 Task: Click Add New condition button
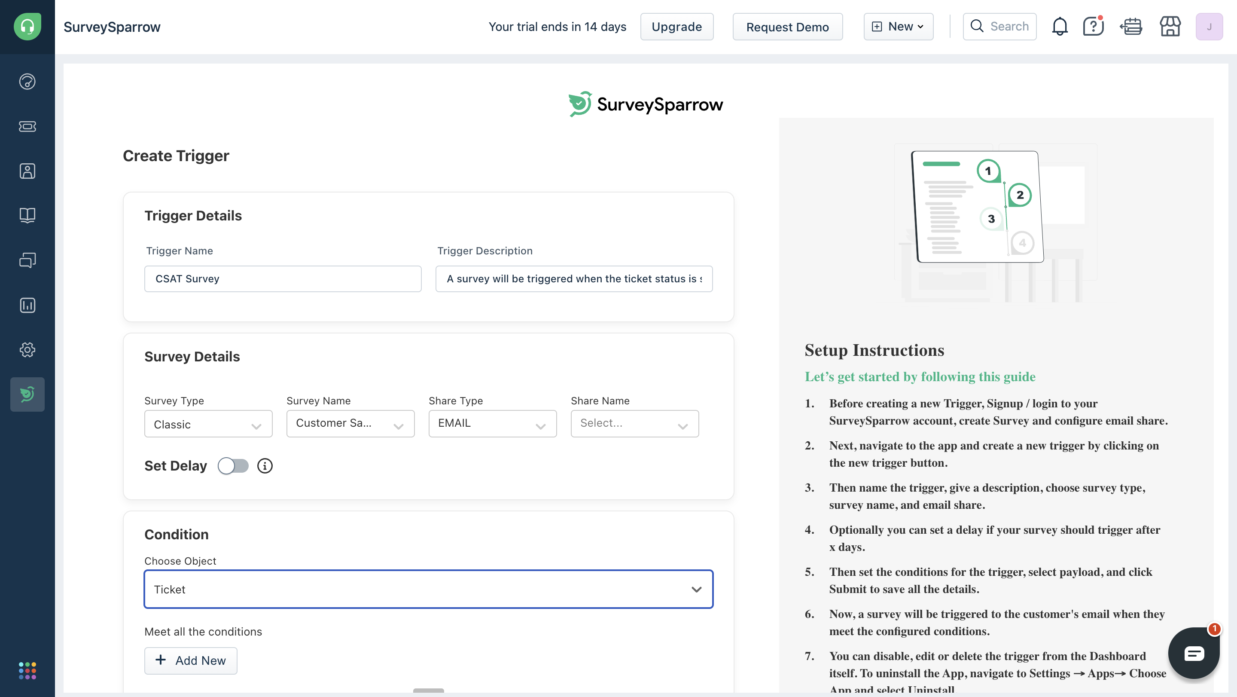pos(191,660)
